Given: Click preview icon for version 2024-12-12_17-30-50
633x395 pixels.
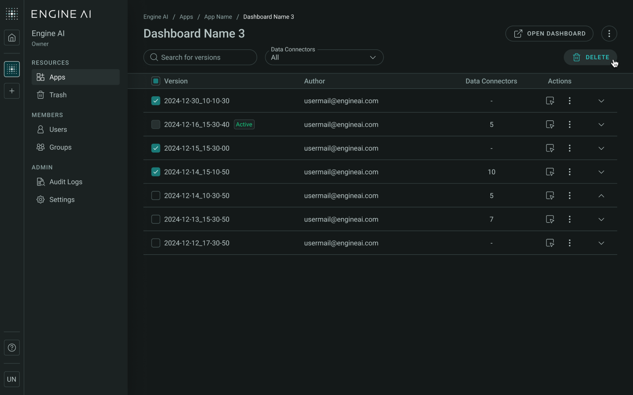Looking at the screenshot, I should [550, 243].
